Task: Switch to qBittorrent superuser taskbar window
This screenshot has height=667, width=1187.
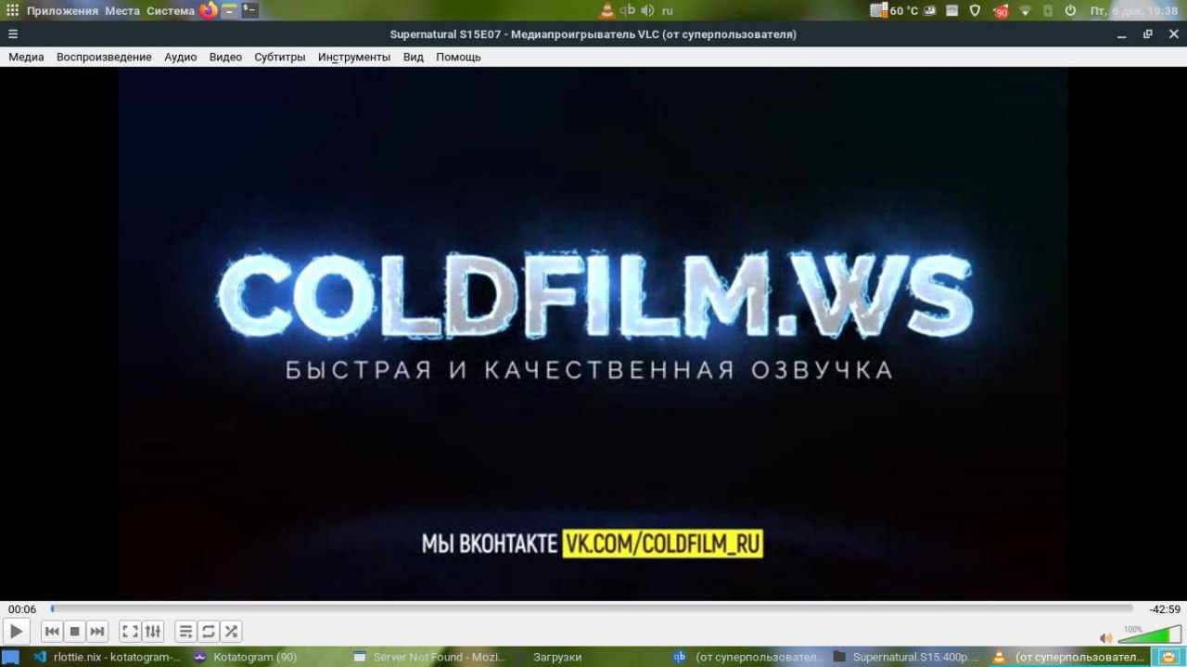Action: [x=747, y=657]
